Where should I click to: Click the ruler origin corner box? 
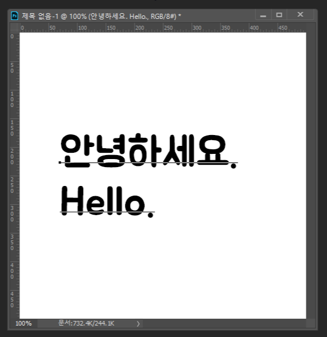click(15, 27)
